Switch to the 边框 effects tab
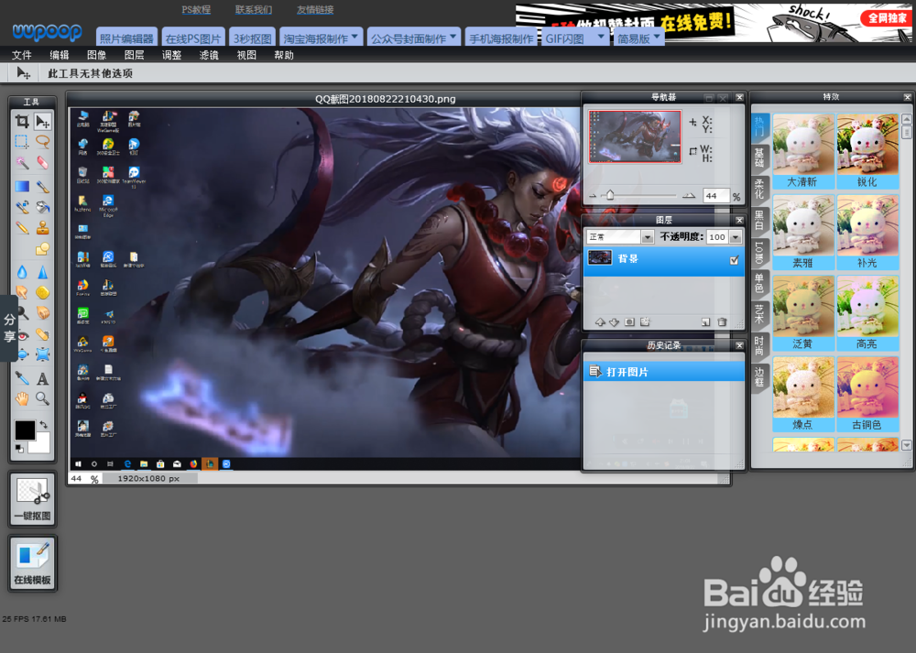The width and height of the screenshot is (916, 653). point(758,376)
